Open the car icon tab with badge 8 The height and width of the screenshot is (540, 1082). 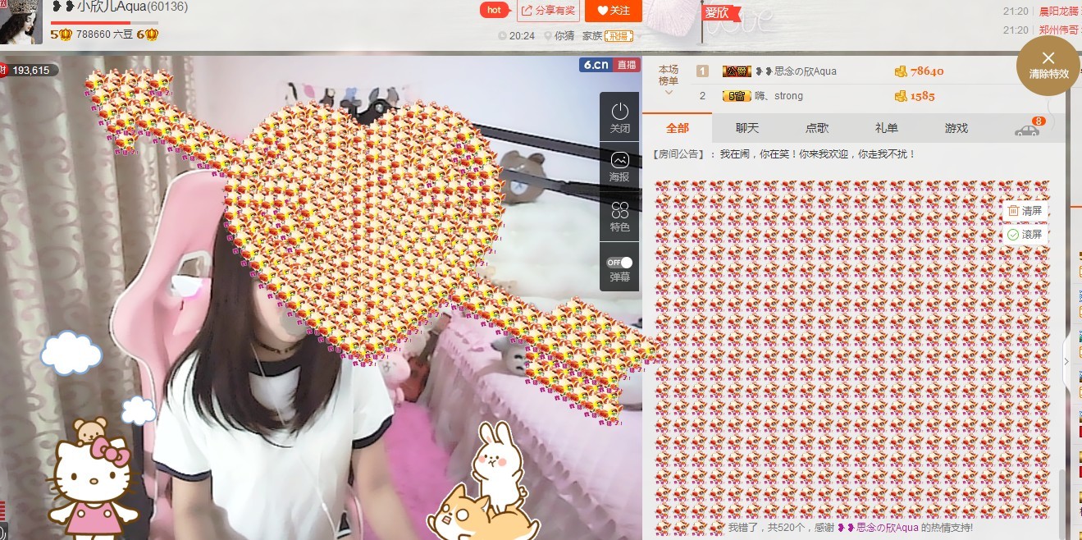point(1028,129)
